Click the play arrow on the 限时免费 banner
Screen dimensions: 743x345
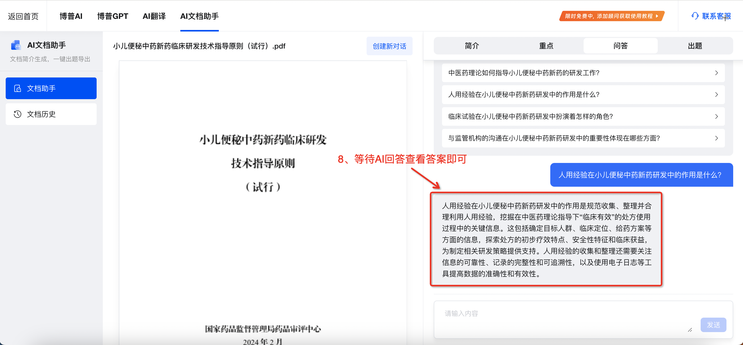(657, 16)
